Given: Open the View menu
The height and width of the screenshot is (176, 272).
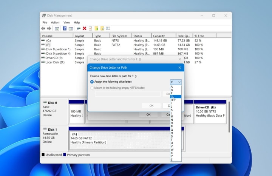Looking at the screenshot, I should pyautogui.click(x=66, y=22).
